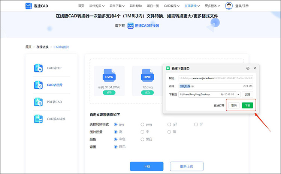Click 直接打开 in download dialog
This screenshot has height=174, width=281.
tap(219, 105)
